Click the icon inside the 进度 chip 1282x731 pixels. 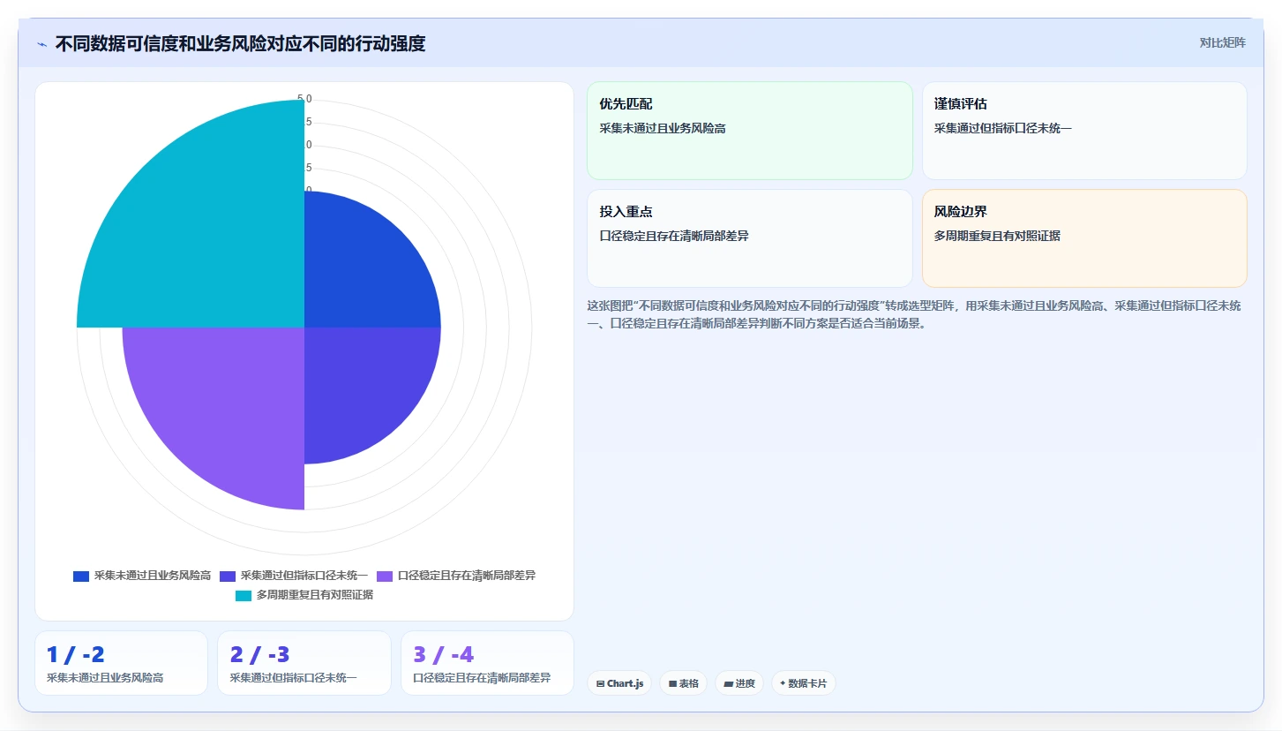[x=729, y=683]
